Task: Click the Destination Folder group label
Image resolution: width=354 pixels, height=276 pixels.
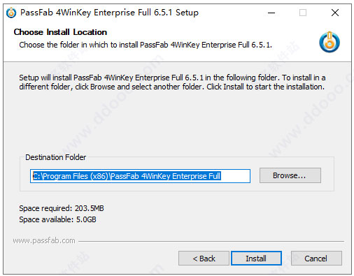Action: (x=55, y=157)
